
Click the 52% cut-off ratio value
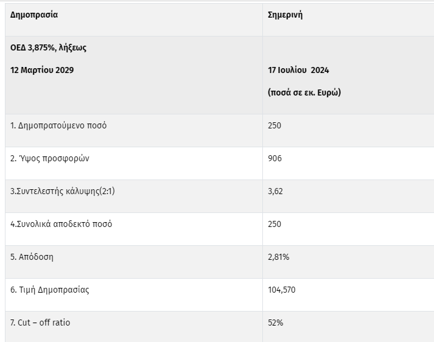276,323
